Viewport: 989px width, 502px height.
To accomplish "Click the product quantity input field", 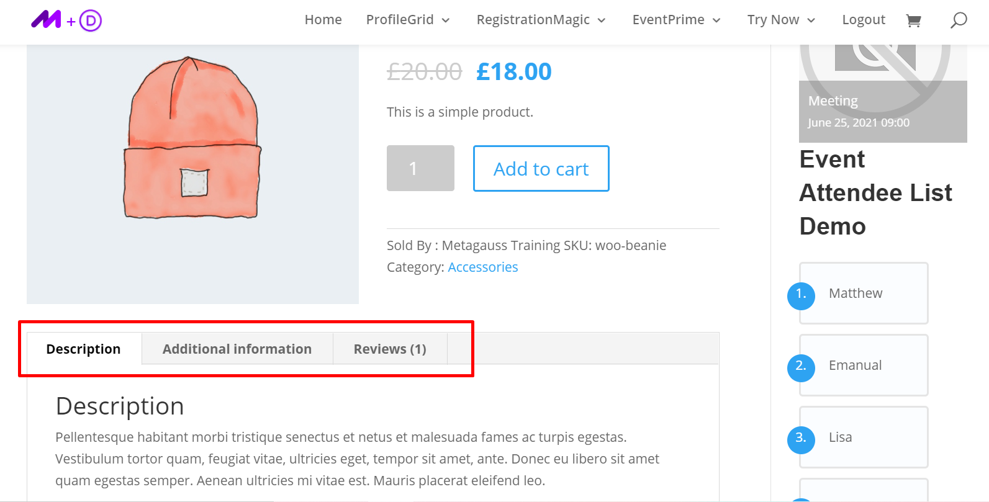I will 420,168.
